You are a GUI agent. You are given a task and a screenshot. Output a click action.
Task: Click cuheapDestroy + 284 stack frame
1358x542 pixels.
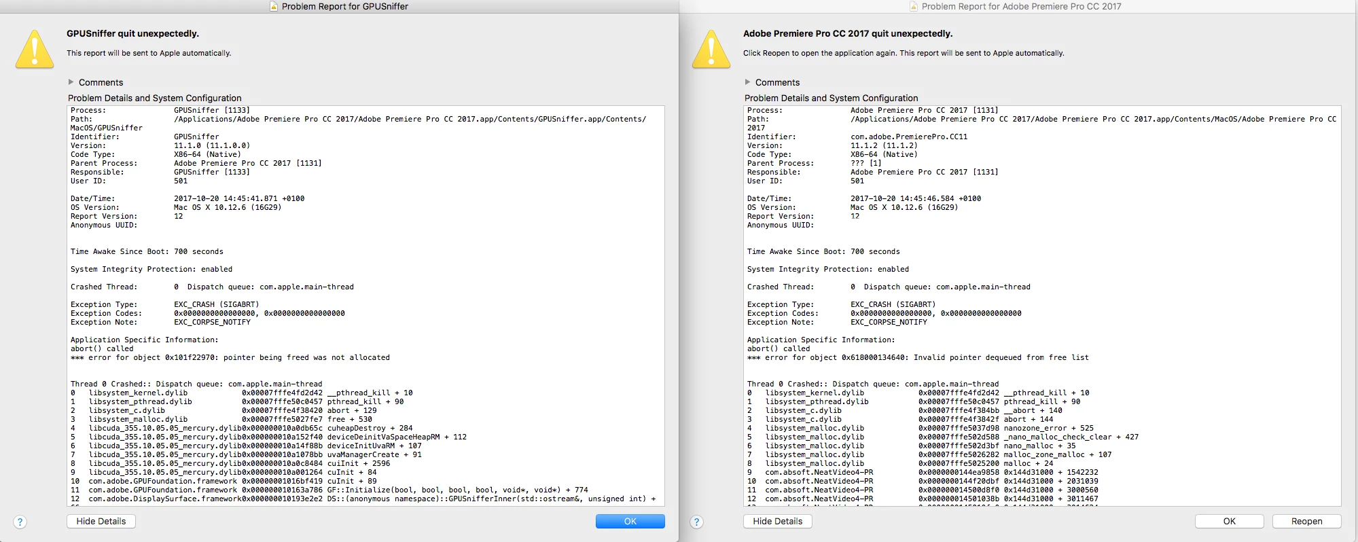point(242,428)
